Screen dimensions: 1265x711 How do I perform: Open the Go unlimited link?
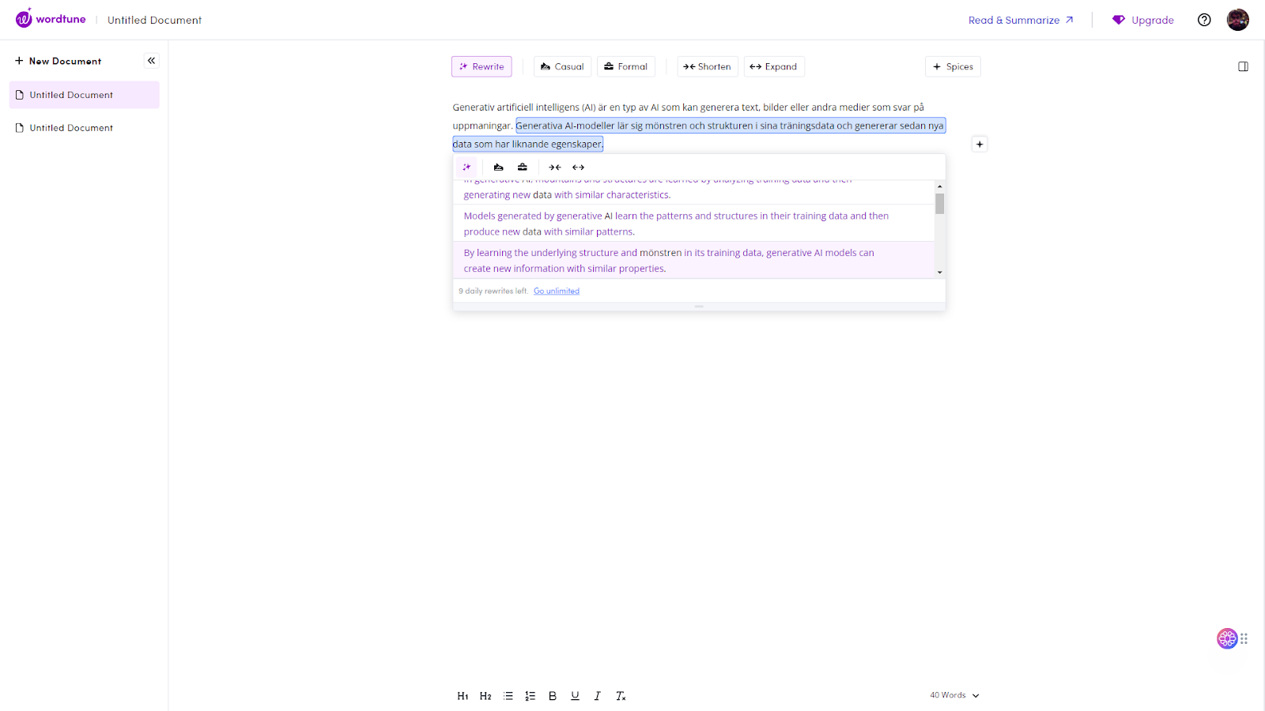[557, 291]
